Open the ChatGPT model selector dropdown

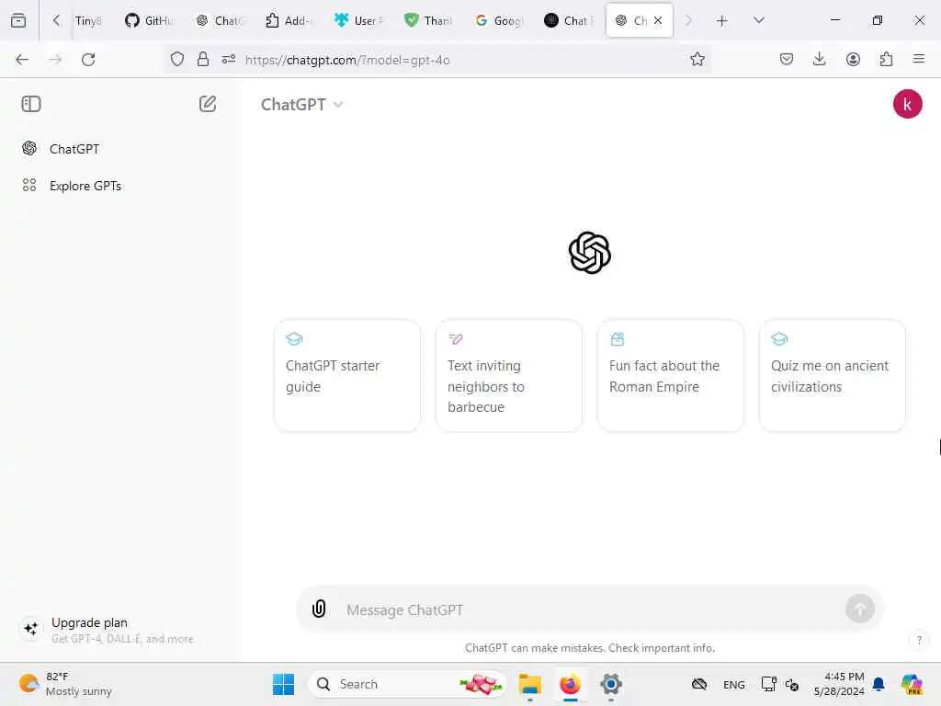(x=301, y=105)
